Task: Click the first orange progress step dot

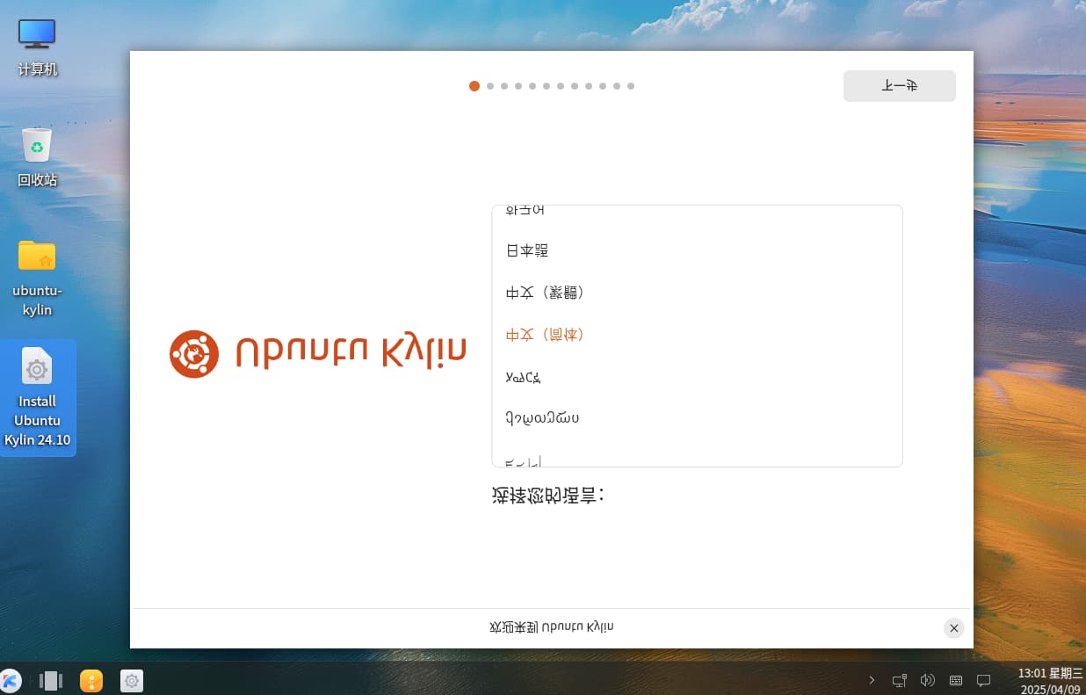Action: 474,86
